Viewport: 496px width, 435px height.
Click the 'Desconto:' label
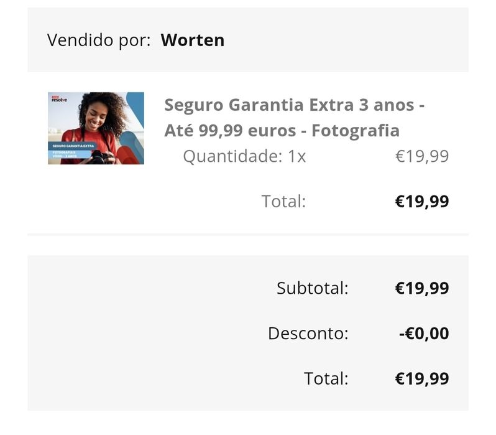click(308, 334)
